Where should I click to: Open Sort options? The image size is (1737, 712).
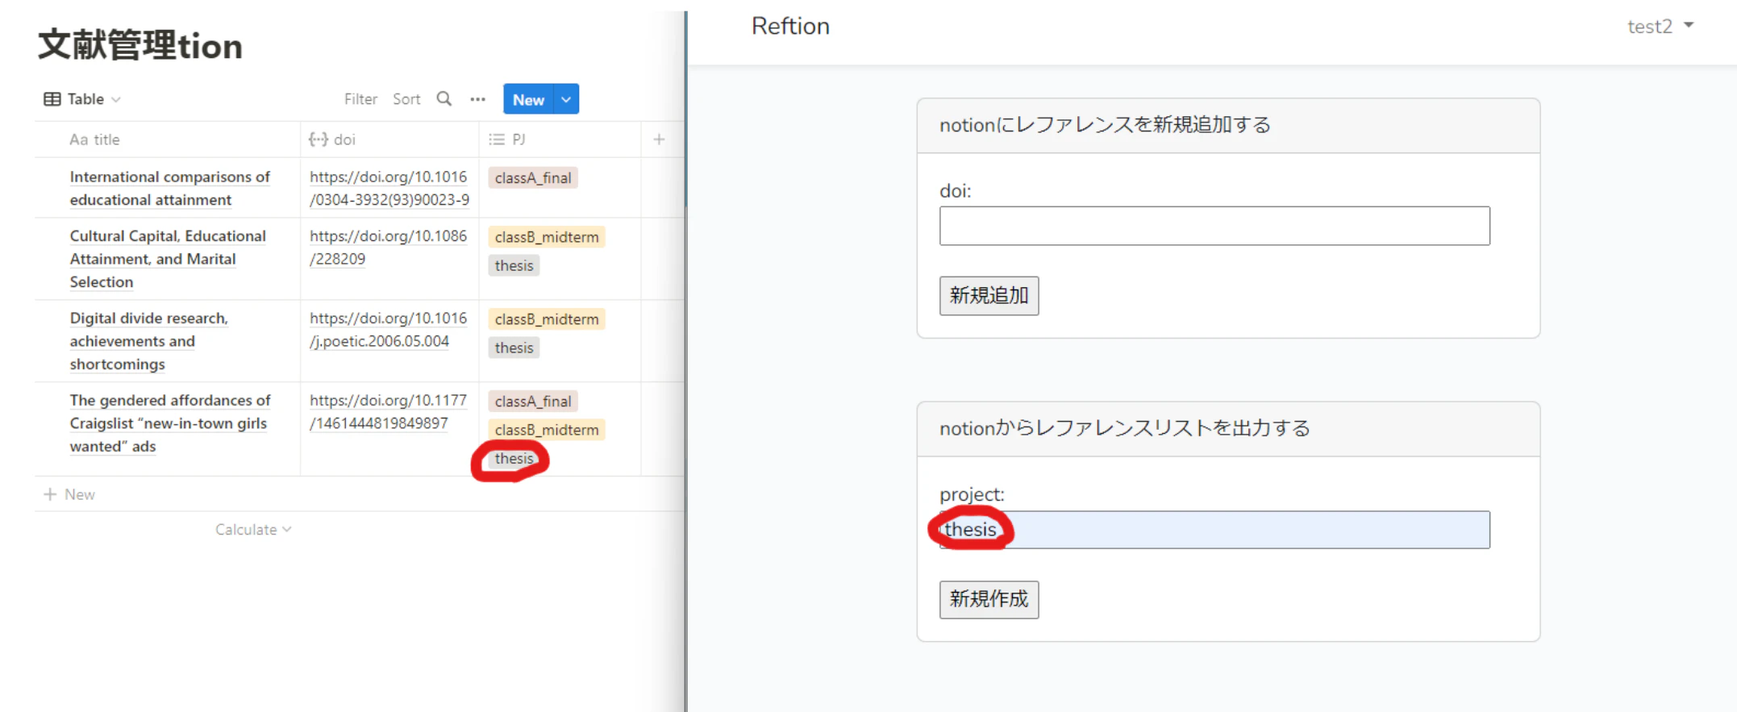(x=406, y=99)
